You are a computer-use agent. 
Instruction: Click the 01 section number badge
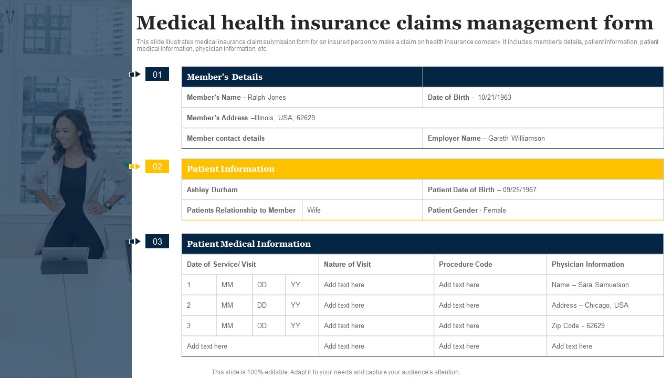coord(157,75)
